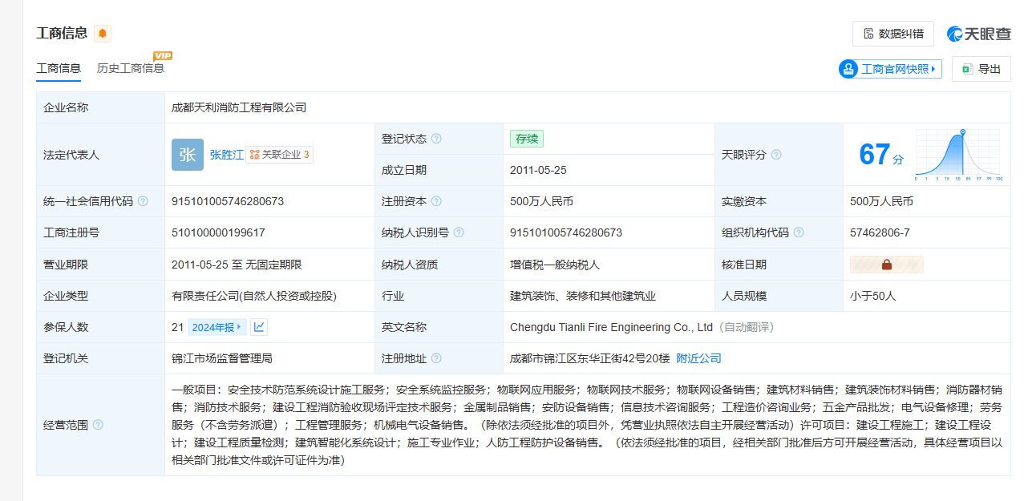The width and height of the screenshot is (1024, 501).
Task: Expand the 2024年报 annual report selector
Action: point(217,327)
